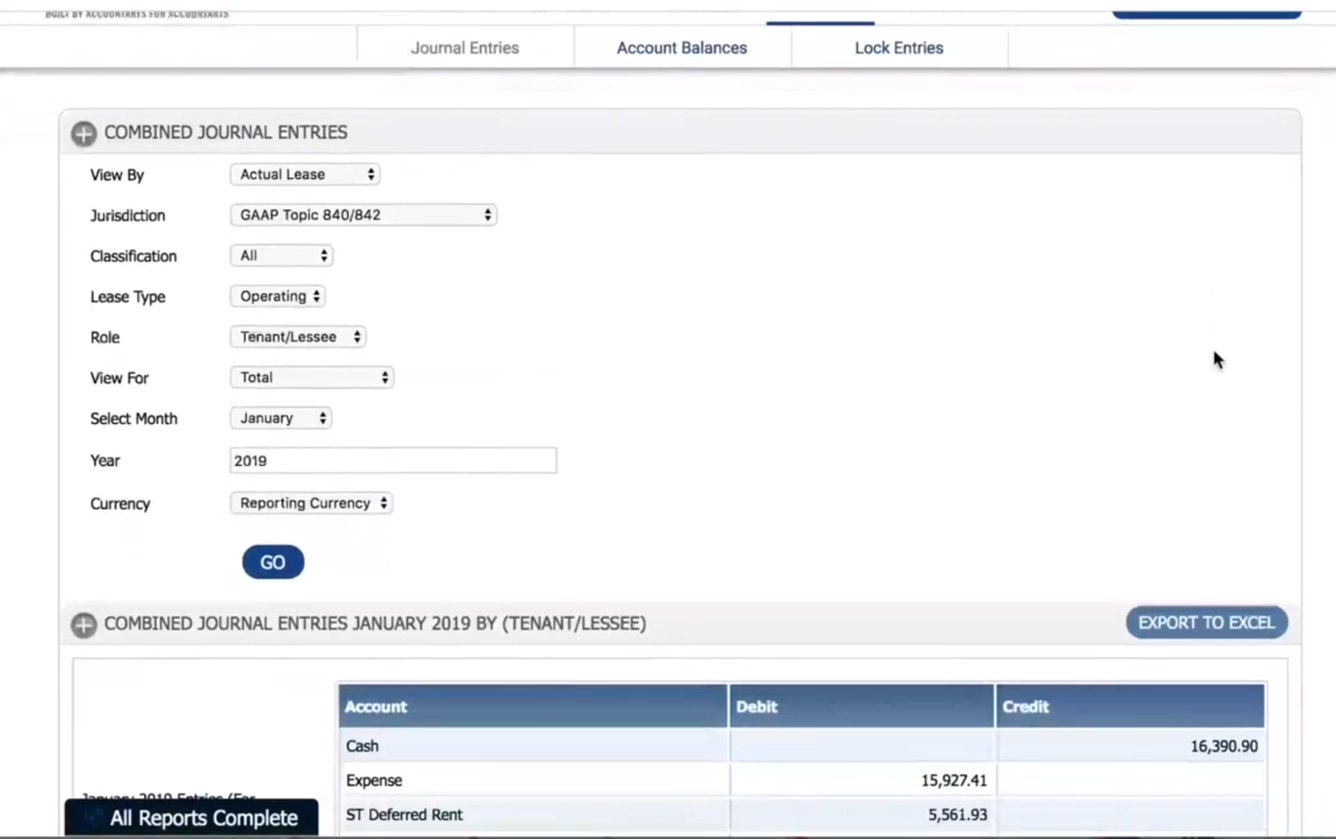
Task: Click the plus icon beside COMBINED JOURNAL ENTRIES
Action: pos(83,134)
